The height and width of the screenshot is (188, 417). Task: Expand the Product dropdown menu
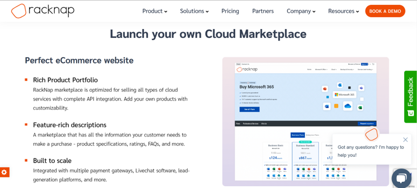(155, 11)
